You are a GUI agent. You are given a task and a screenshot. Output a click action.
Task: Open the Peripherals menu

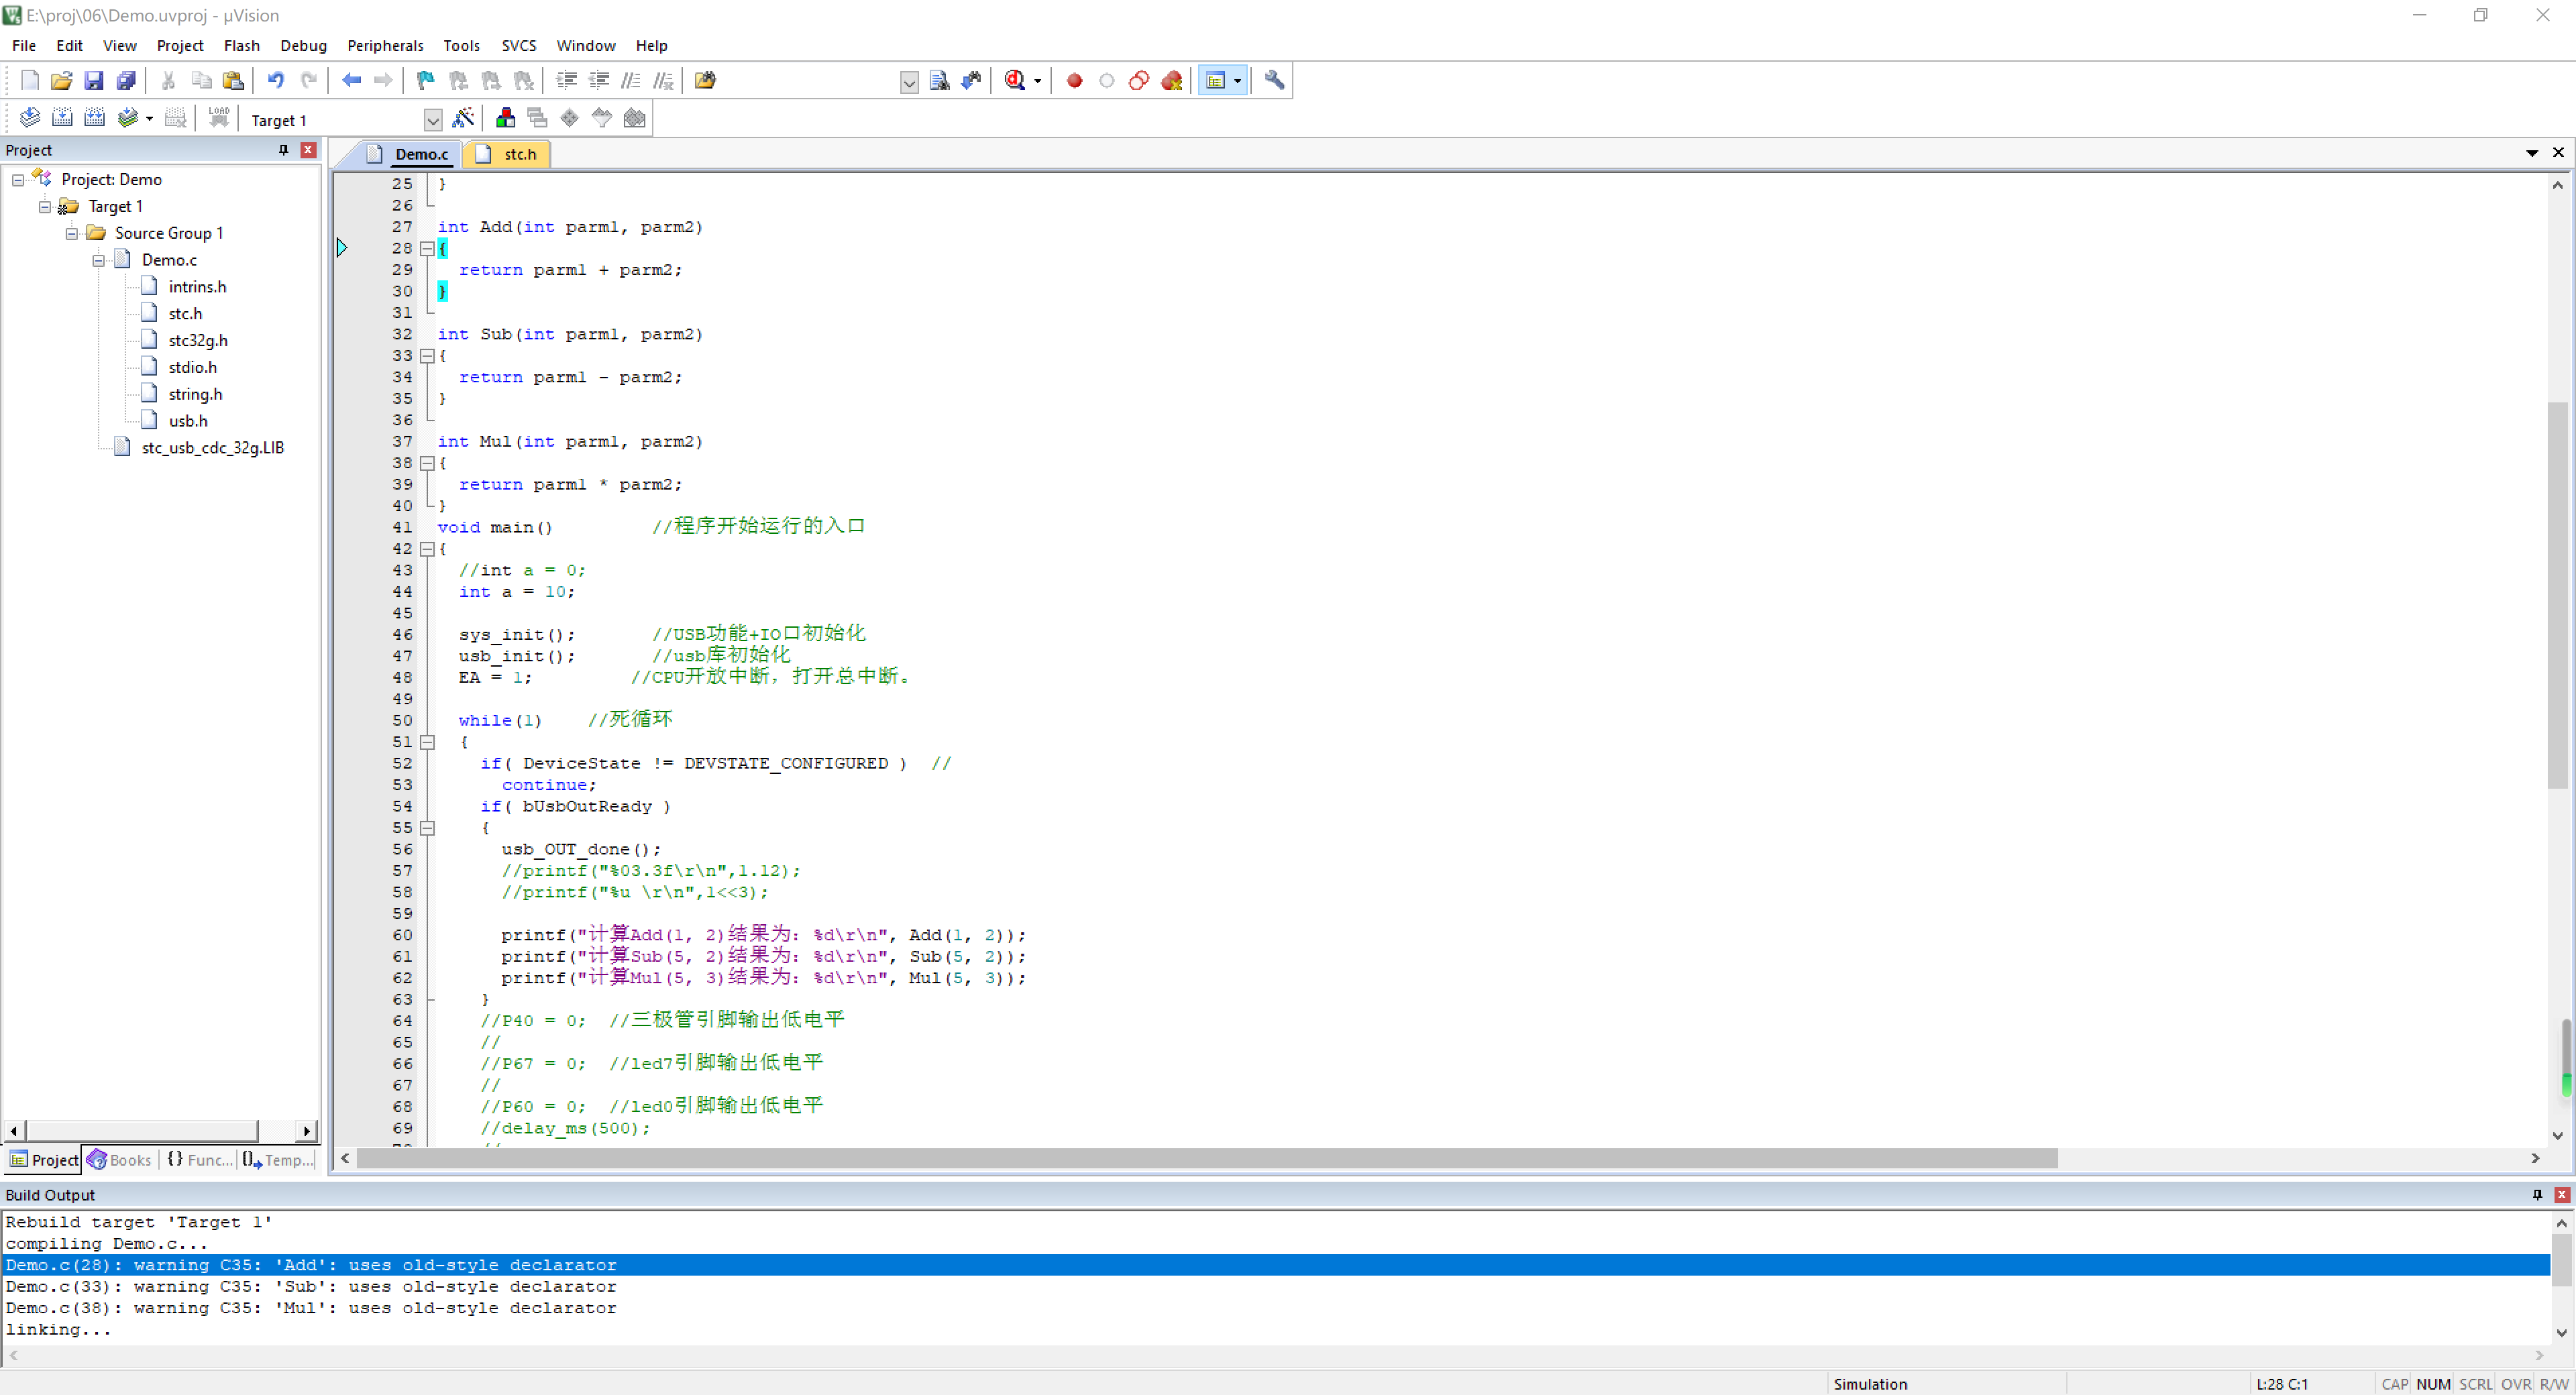click(385, 45)
